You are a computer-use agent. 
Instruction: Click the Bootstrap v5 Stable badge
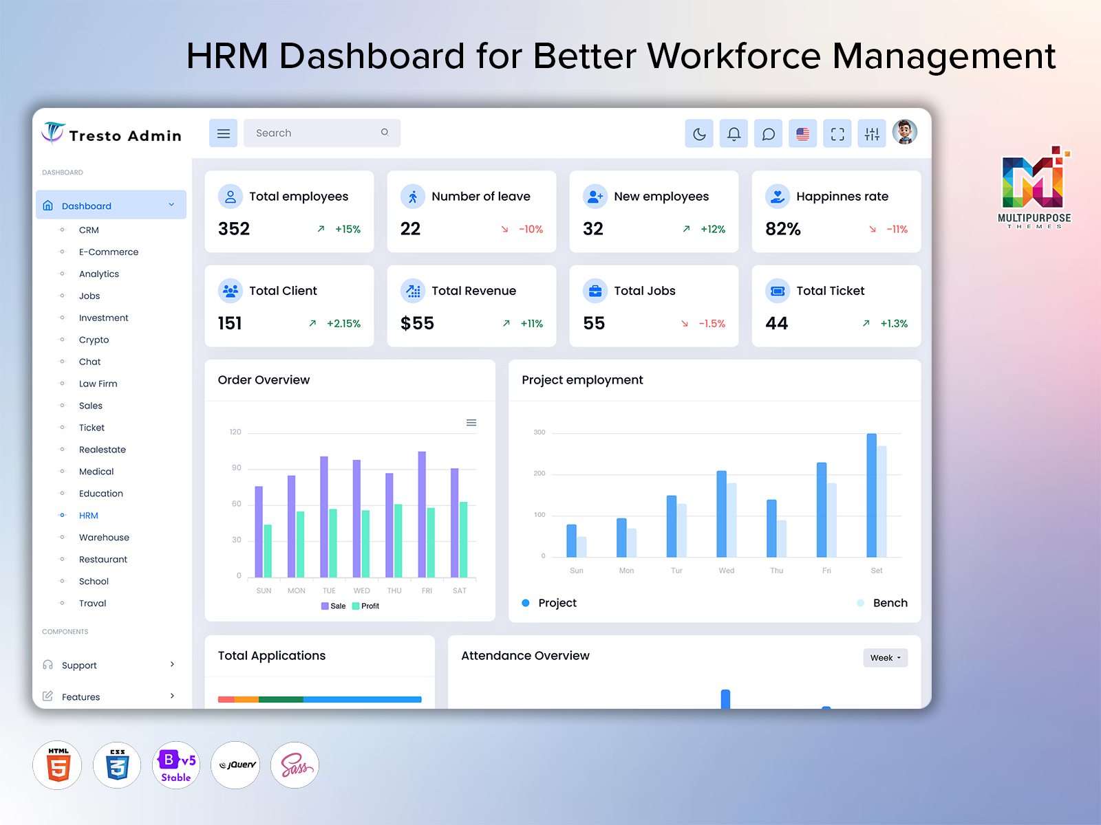click(176, 765)
